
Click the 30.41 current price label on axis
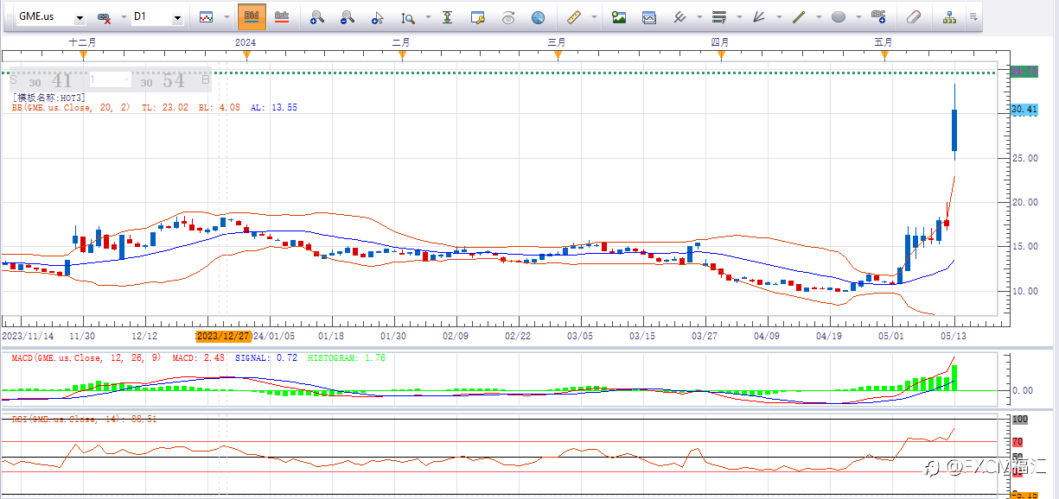pos(1023,110)
